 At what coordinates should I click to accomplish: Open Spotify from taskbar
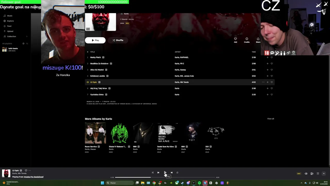pyautogui.click(x=199, y=183)
